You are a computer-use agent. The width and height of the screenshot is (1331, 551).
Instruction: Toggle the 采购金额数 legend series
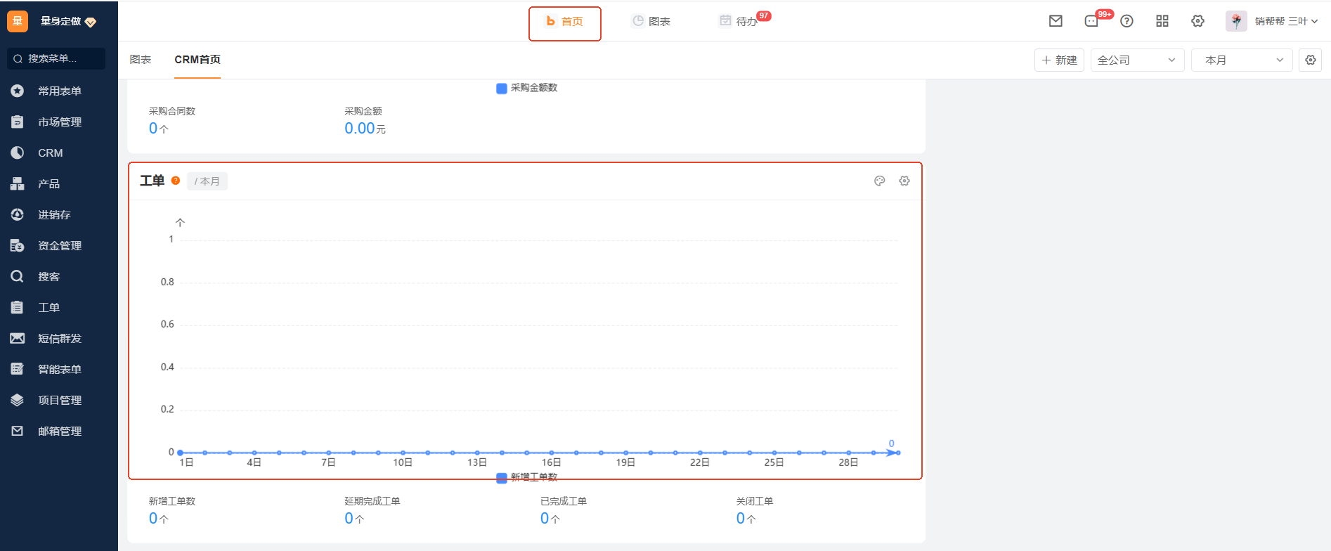527,88
